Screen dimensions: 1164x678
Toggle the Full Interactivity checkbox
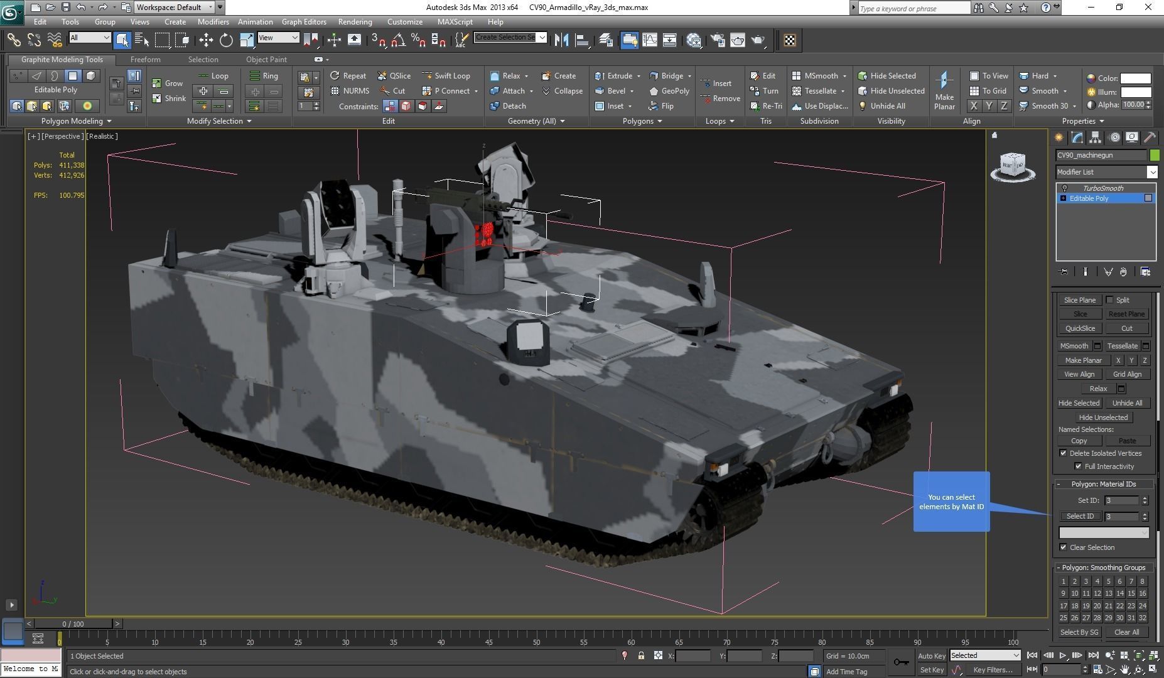pyautogui.click(x=1078, y=466)
